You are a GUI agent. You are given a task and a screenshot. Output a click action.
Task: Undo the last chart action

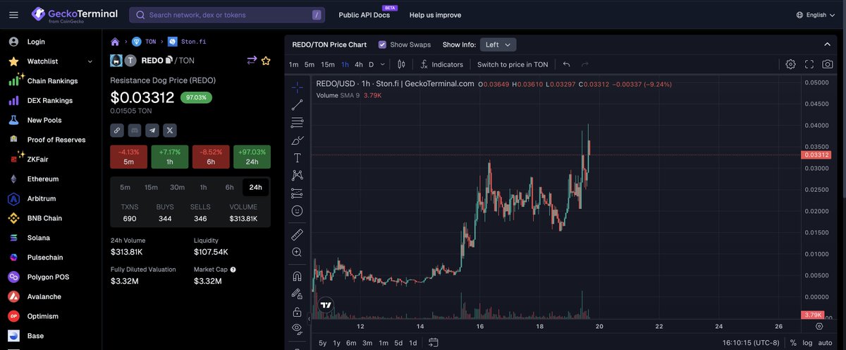[x=566, y=64]
